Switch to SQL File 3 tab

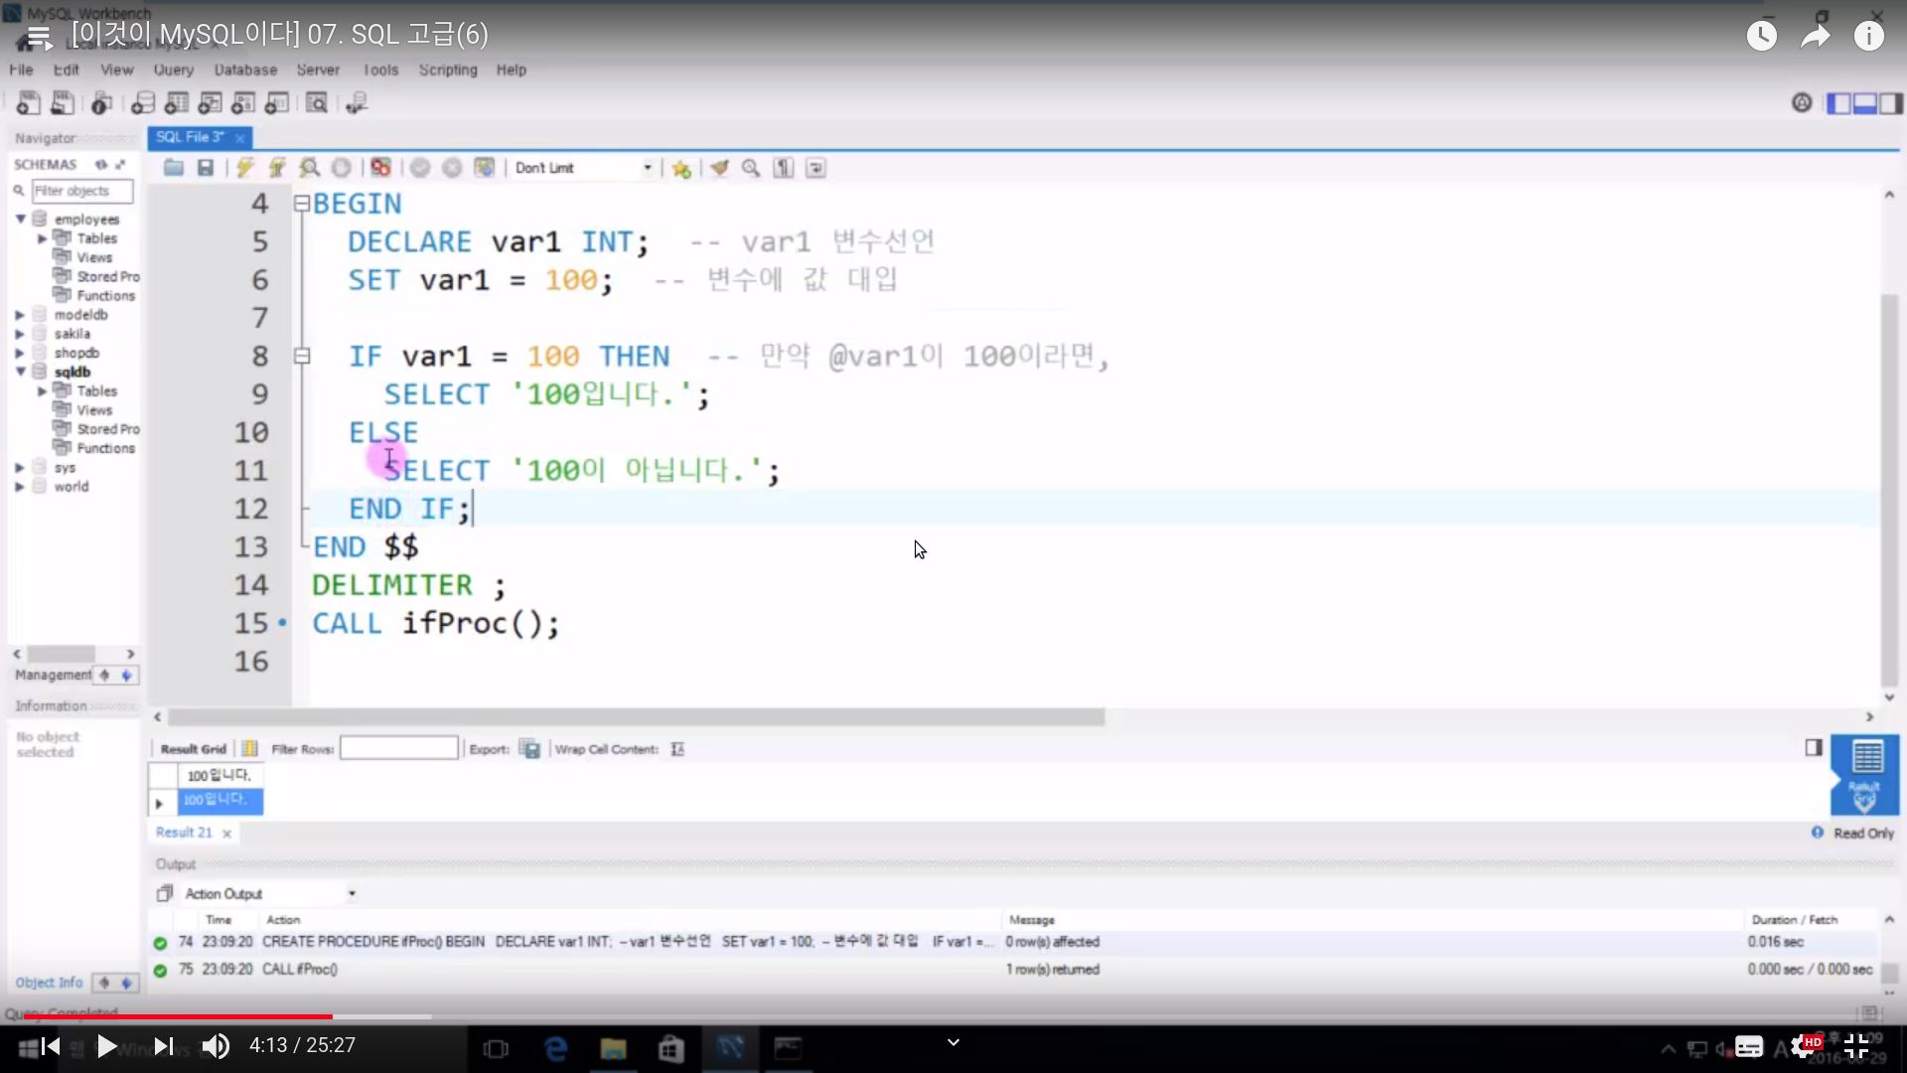[190, 137]
